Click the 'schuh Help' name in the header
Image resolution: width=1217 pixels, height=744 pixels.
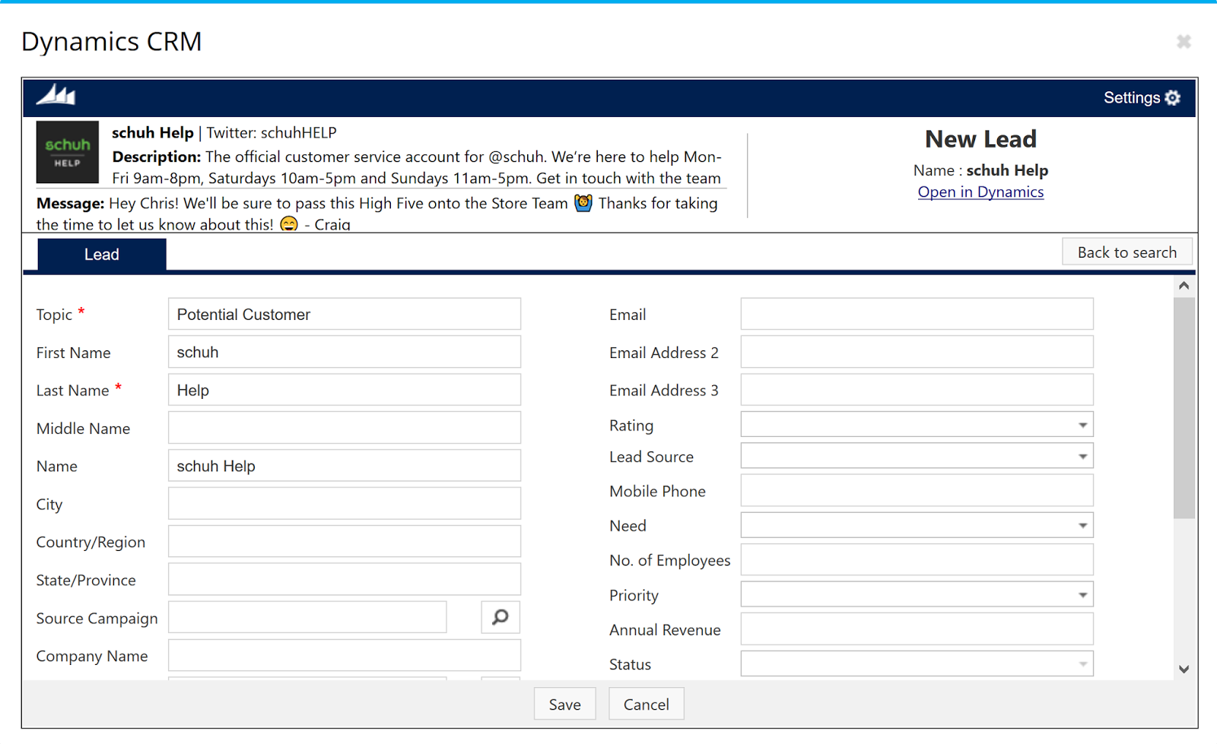(153, 132)
